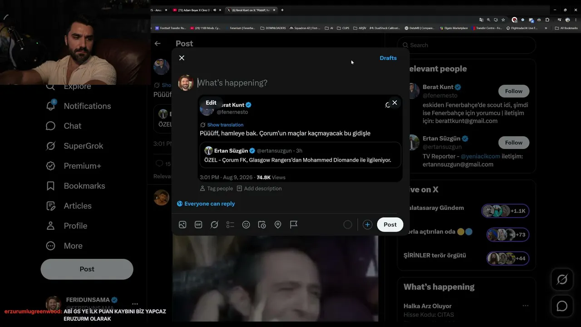This screenshot has height=327, width=581.
Task: Open Bookmarks in the sidebar
Action: [75, 186]
